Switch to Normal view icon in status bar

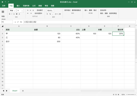(x=113, y=95)
